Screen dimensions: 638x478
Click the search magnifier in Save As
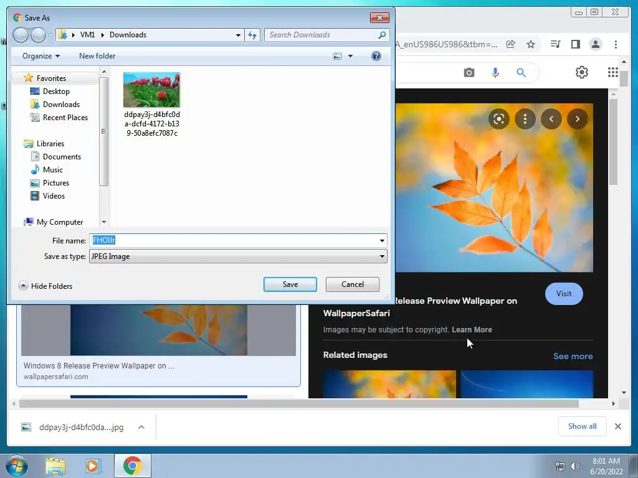coord(382,35)
